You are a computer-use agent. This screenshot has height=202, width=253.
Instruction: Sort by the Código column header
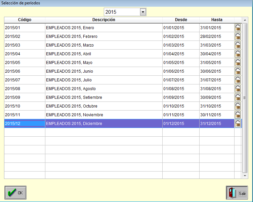pyautogui.click(x=25, y=20)
